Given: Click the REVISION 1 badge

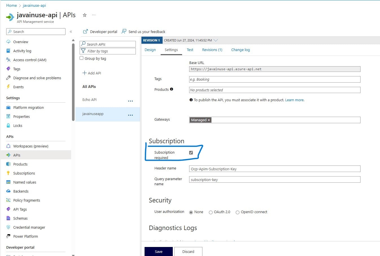Looking at the screenshot, I should point(152,40).
